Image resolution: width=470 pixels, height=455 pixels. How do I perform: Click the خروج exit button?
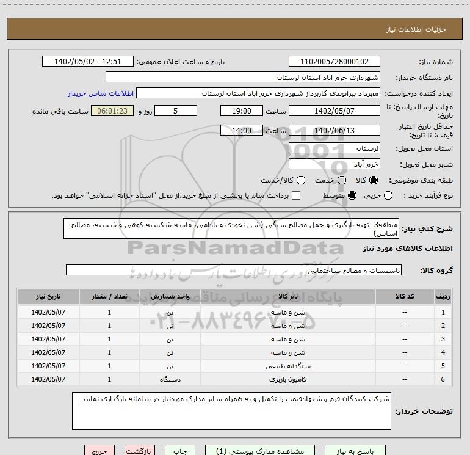99,451
